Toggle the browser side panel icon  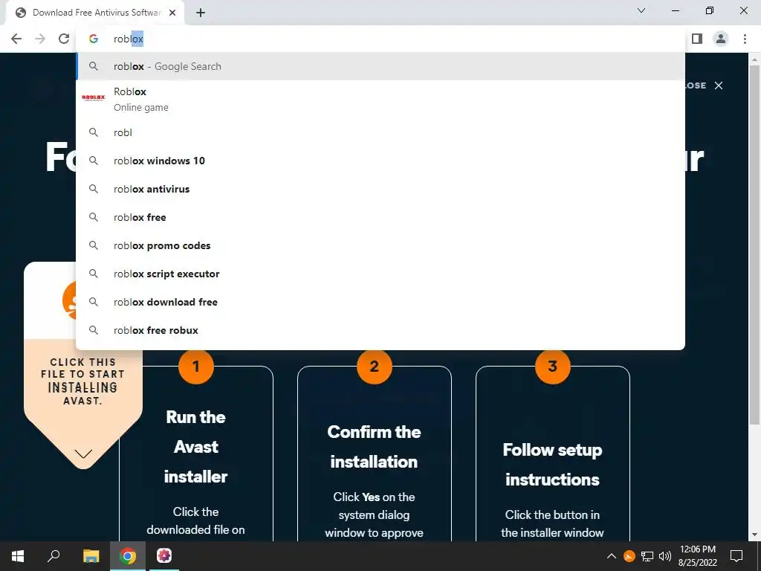tap(697, 39)
